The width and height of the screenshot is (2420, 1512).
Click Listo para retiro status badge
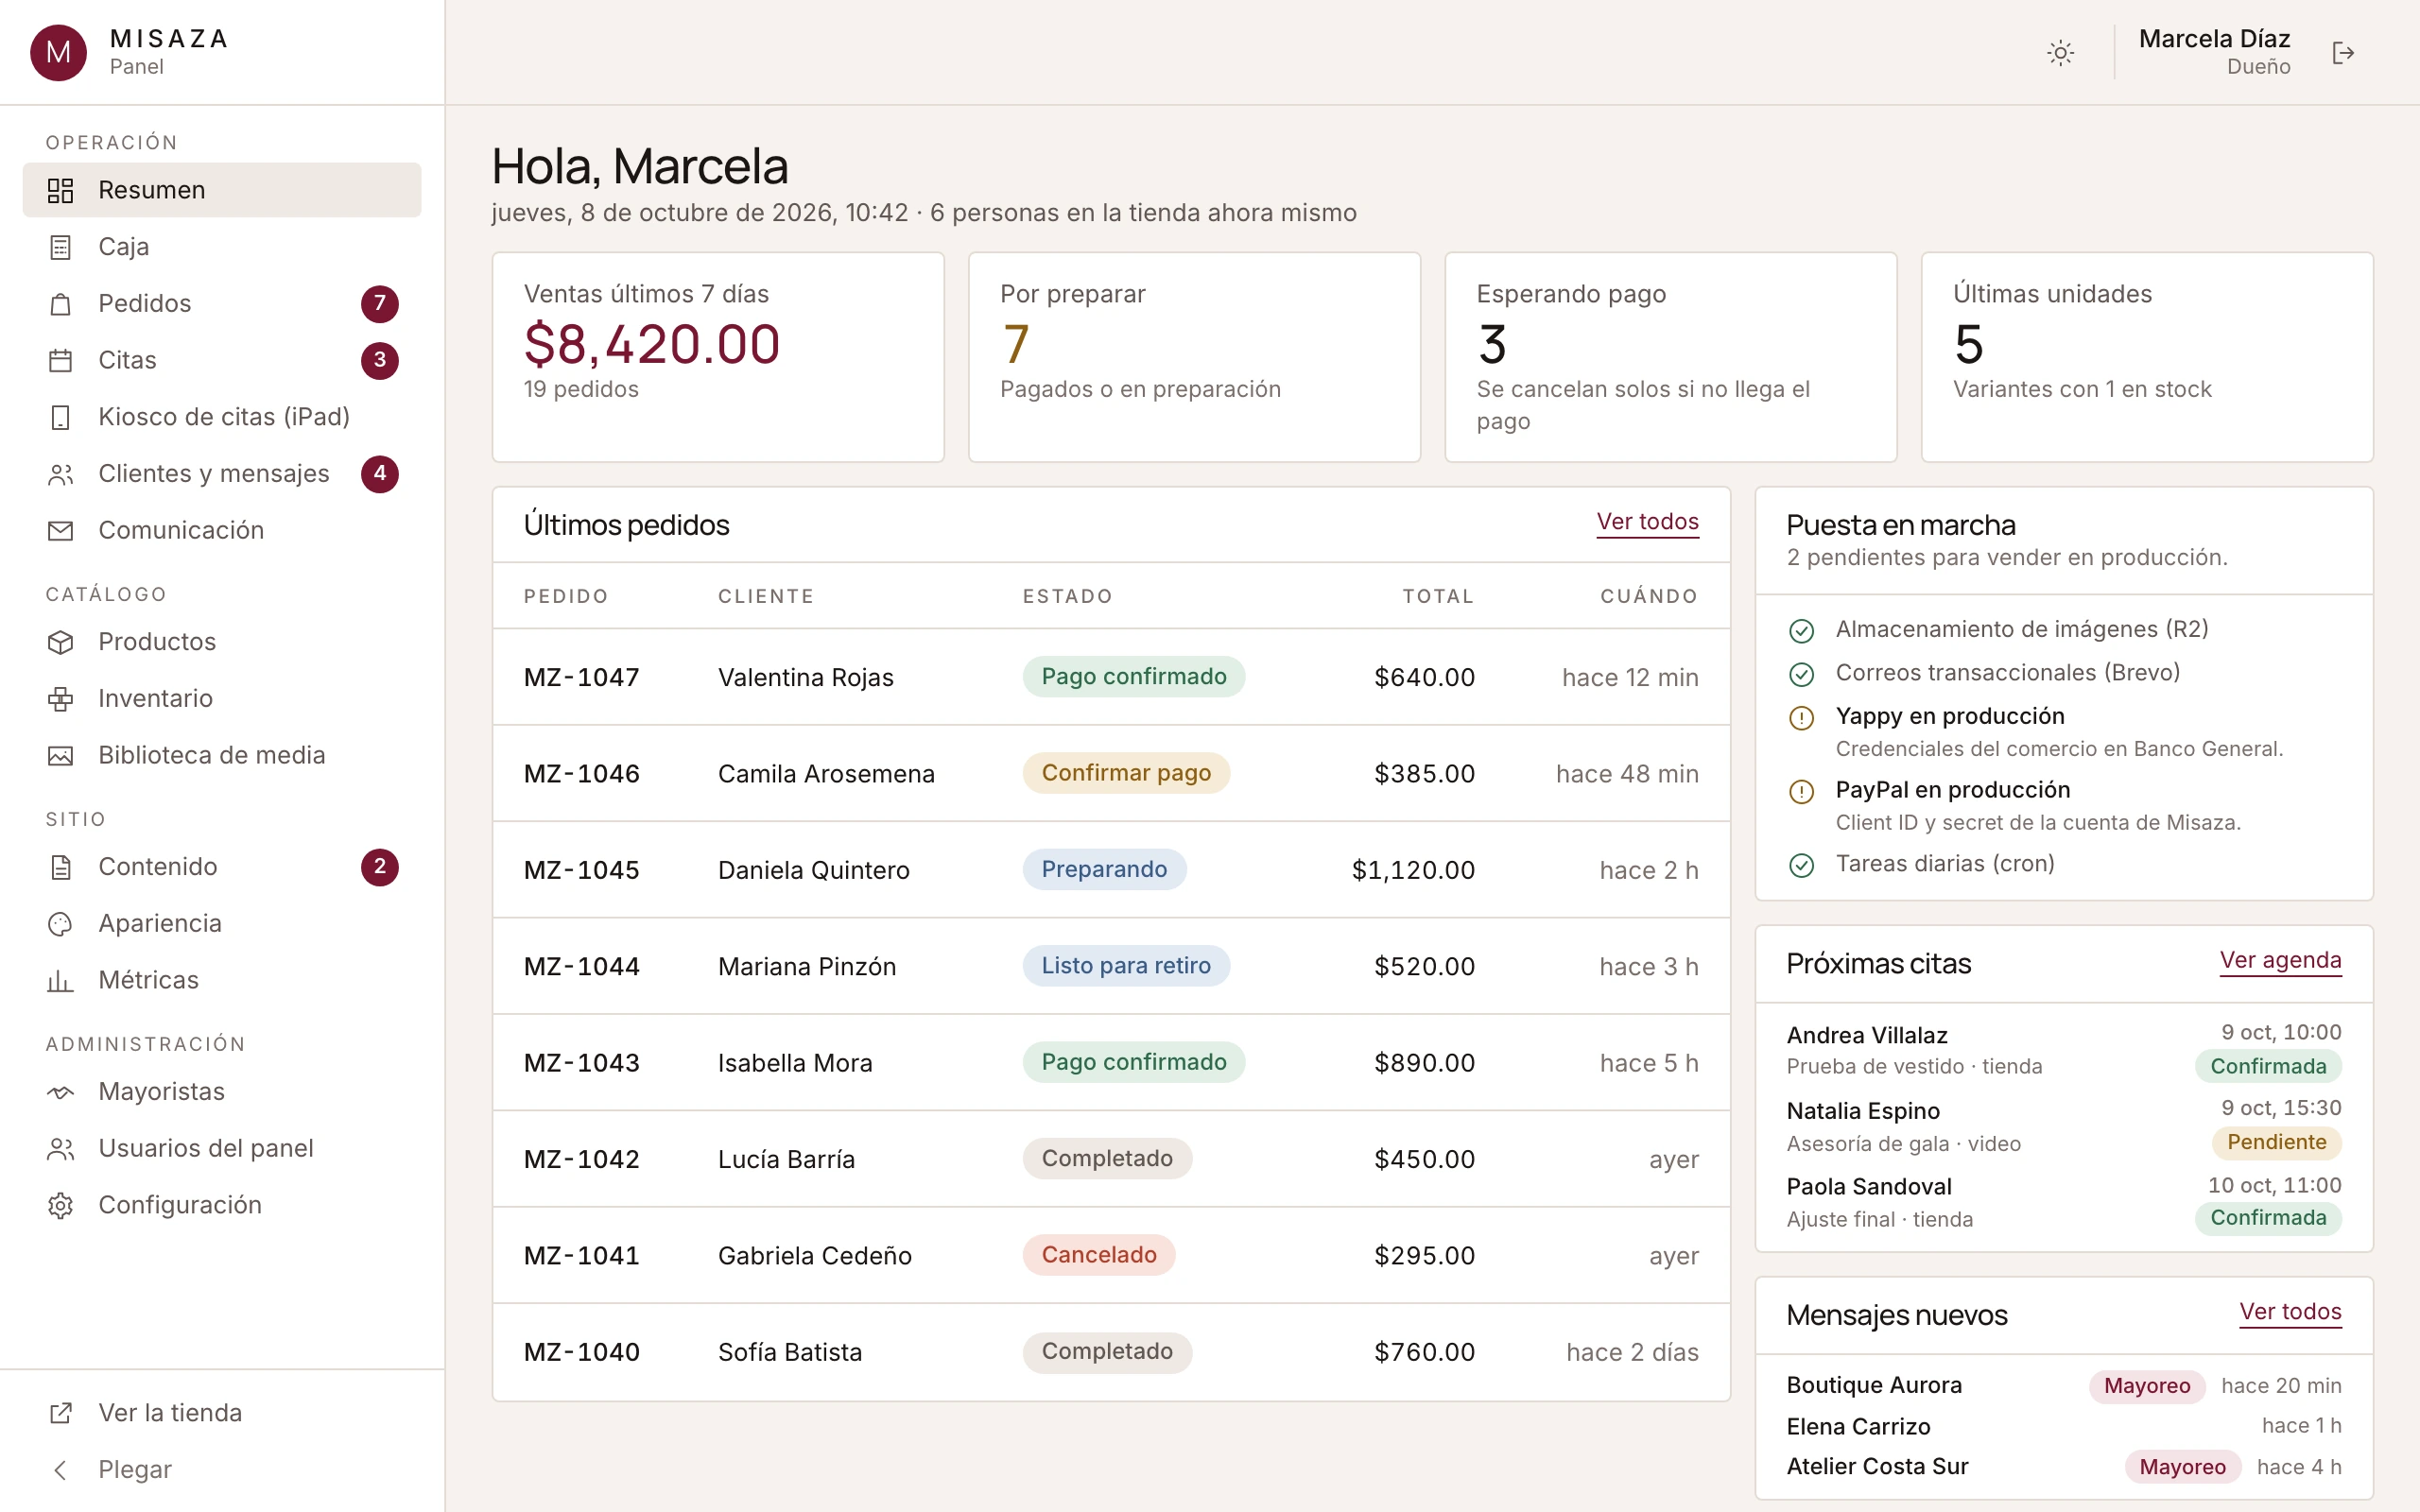click(x=1126, y=966)
